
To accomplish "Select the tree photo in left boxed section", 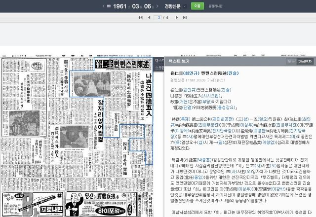I will [x=24, y=123].
